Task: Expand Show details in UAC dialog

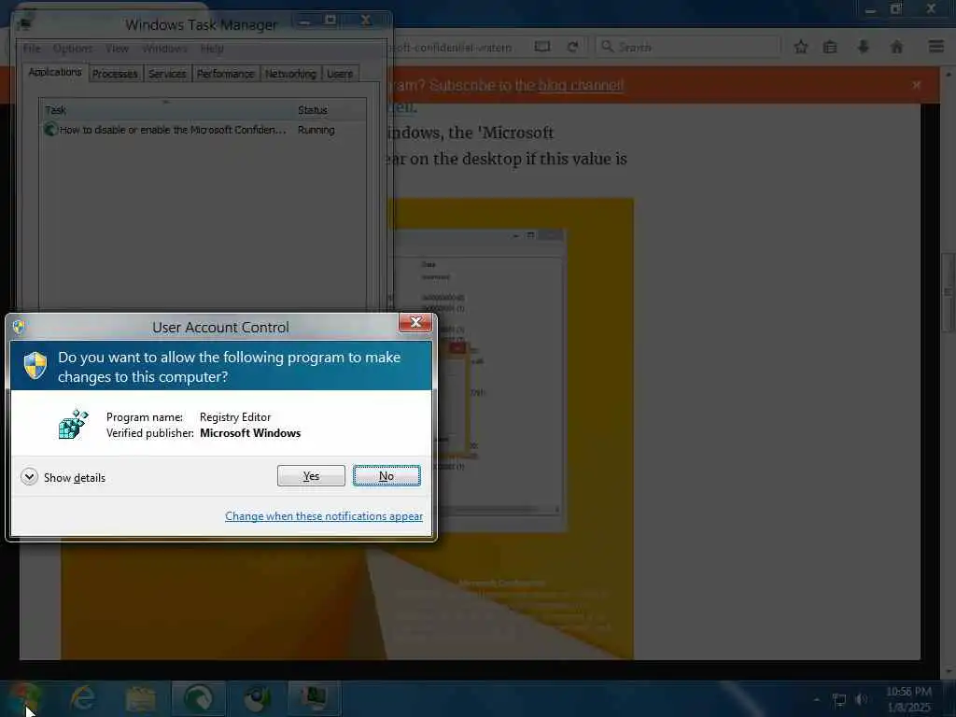Action: coord(63,477)
